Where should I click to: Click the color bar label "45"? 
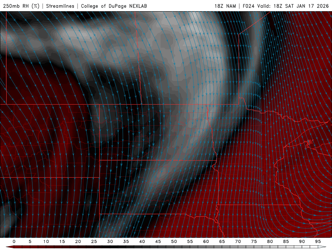point(158,242)
